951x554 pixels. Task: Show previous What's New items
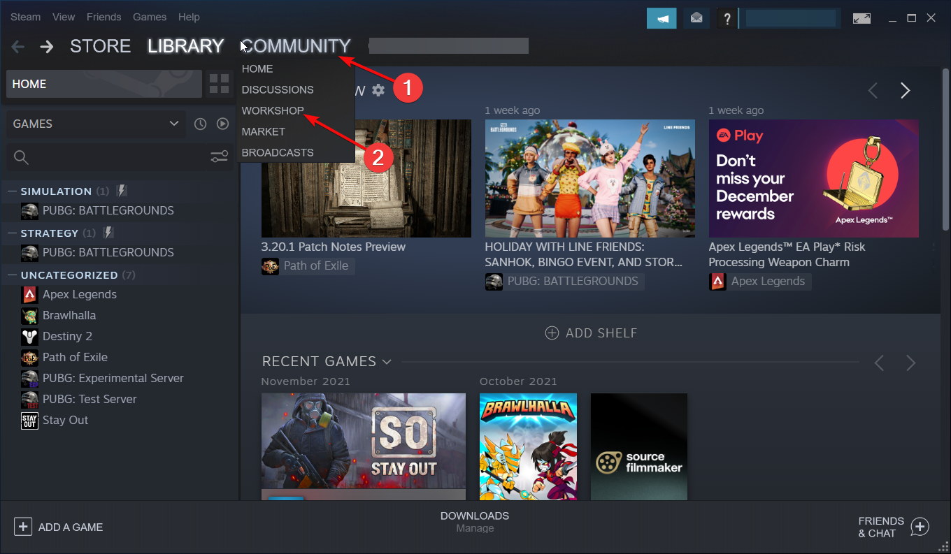click(x=873, y=90)
